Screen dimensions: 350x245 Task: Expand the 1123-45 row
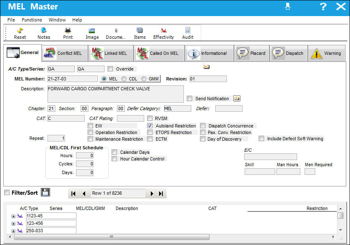pyautogui.click(x=13, y=216)
